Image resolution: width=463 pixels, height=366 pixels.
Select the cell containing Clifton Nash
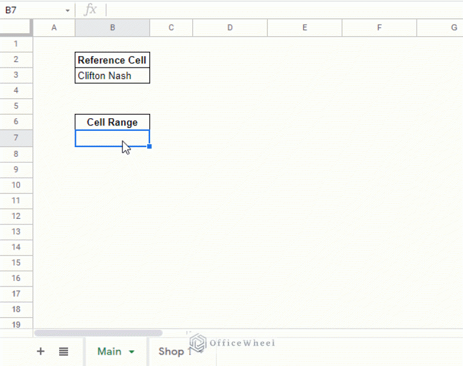point(112,75)
